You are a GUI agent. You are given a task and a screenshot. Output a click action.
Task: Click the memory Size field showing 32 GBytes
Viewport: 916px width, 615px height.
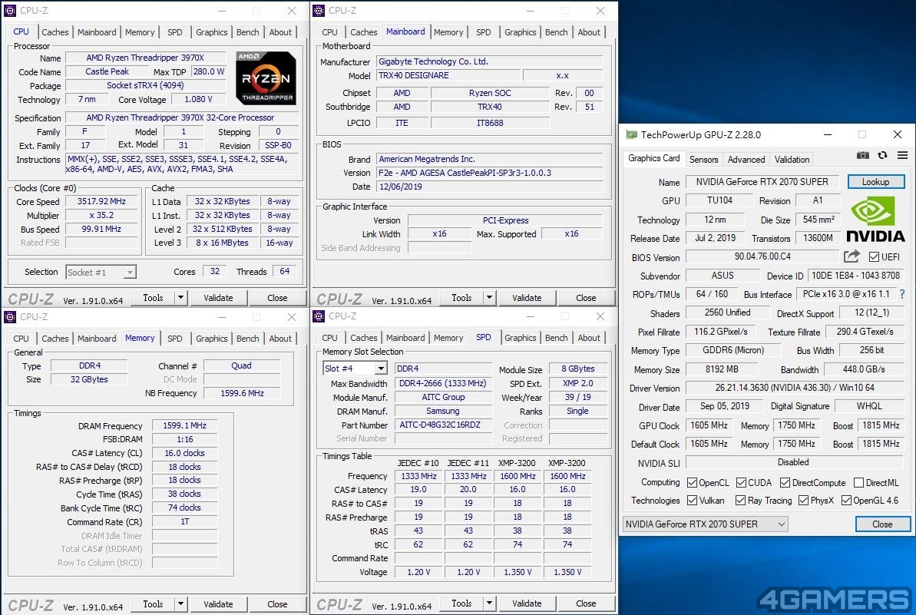89,379
